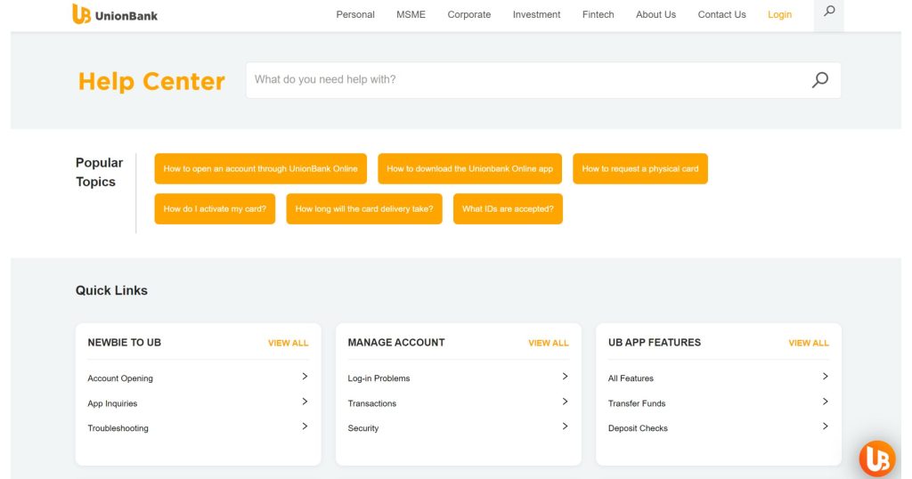View all Manage Account links
Screen dimensions: 912x479
(549, 343)
